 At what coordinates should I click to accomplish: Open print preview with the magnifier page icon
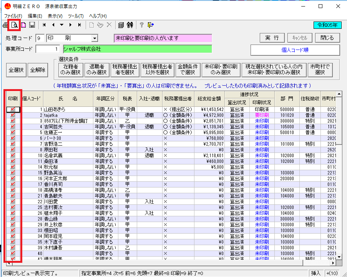[x=14, y=25]
